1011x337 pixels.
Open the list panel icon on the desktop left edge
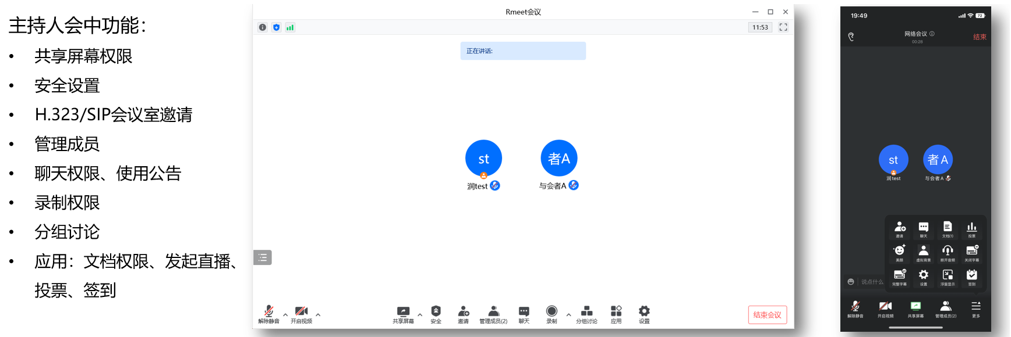point(263,257)
